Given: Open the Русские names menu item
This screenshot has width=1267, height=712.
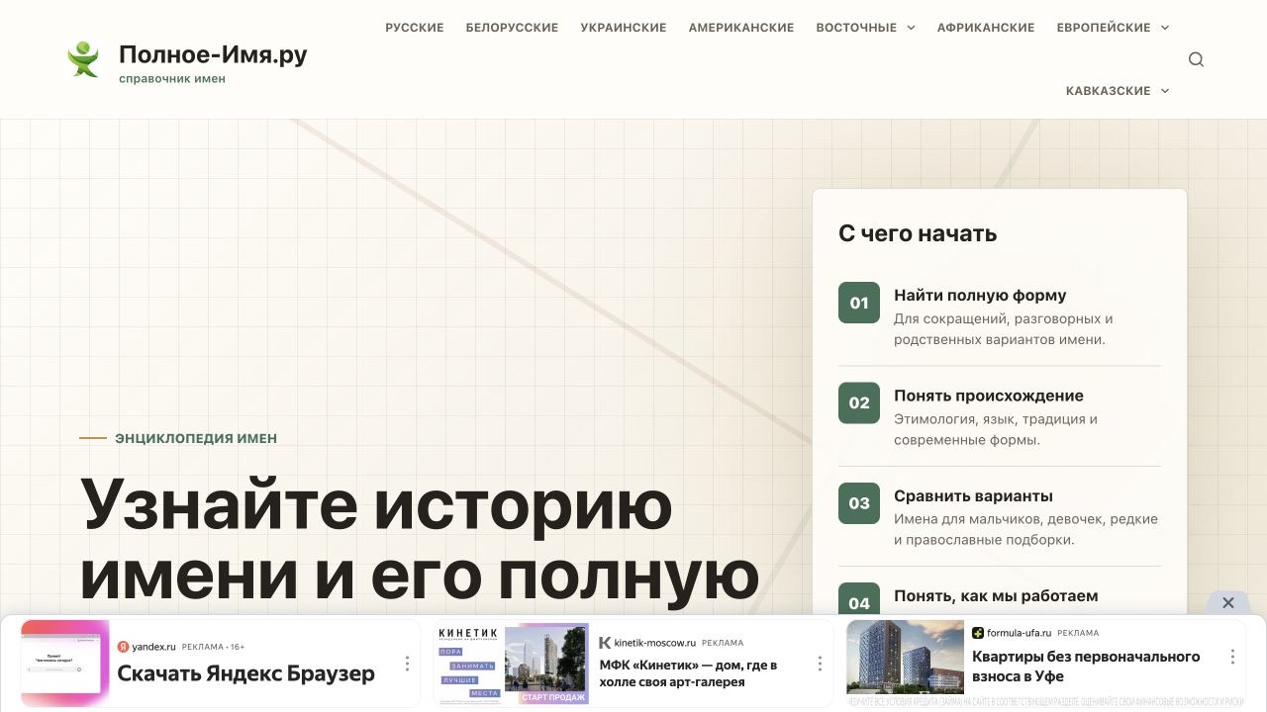Looking at the screenshot, I should pos(415,28).
